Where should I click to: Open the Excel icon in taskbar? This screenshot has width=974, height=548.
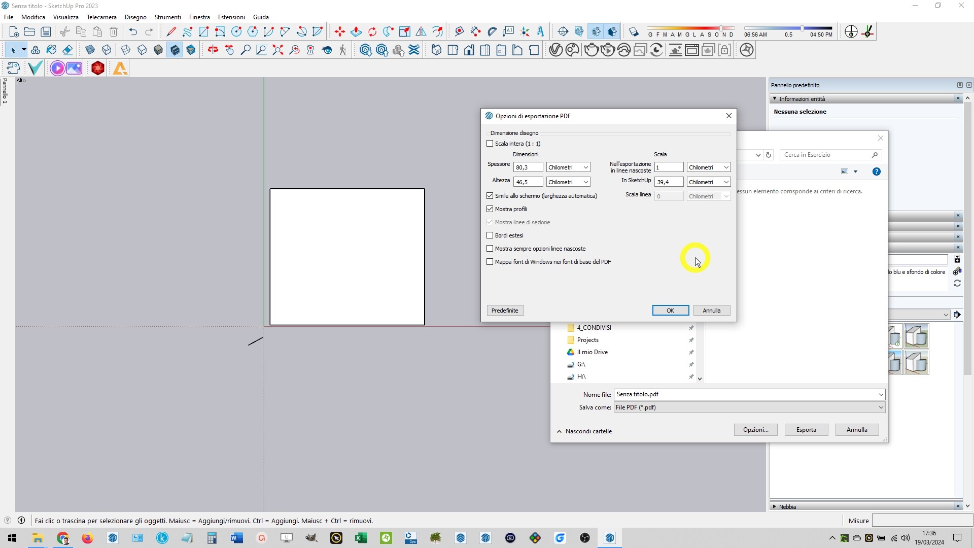pyautogui.click(x=361, y=538)
